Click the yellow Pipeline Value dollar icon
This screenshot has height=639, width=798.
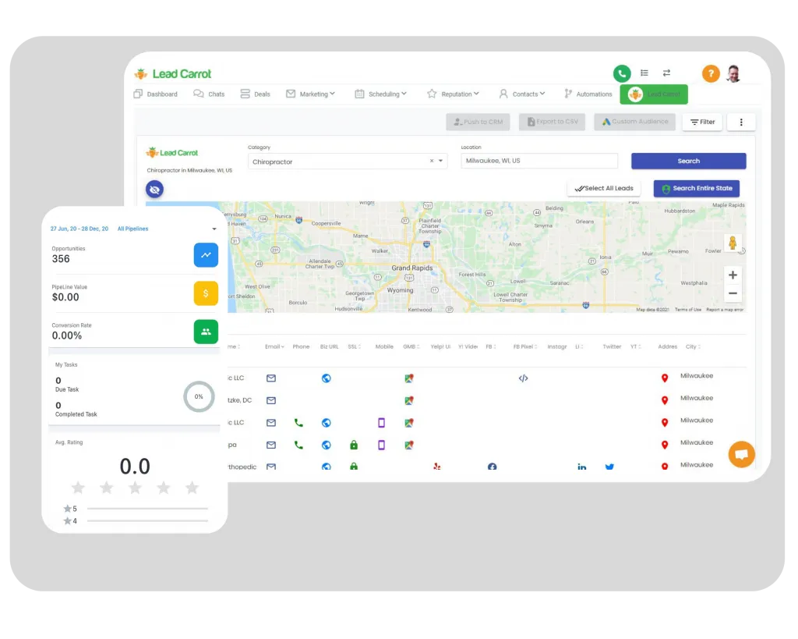click(206, 293)
